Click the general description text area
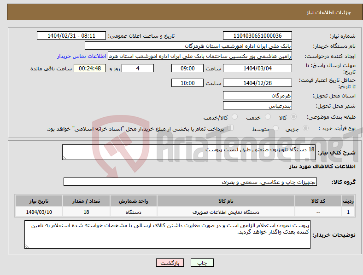The image size is (363, 275). click(x=189, y=152)
